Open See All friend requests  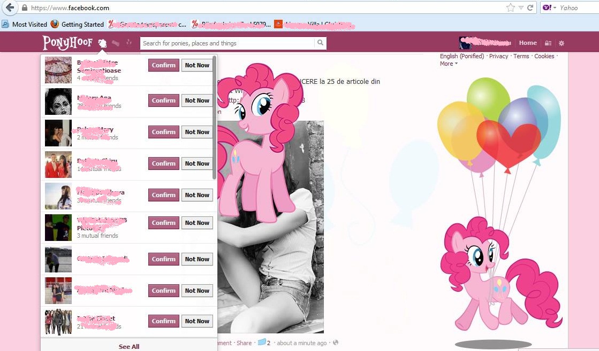128,346
